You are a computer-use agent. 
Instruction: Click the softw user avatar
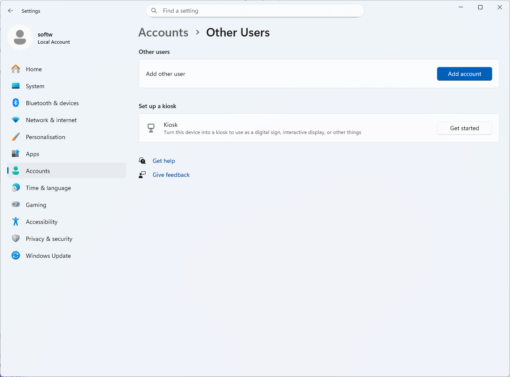pyautogui.click(x=20, y=37)
